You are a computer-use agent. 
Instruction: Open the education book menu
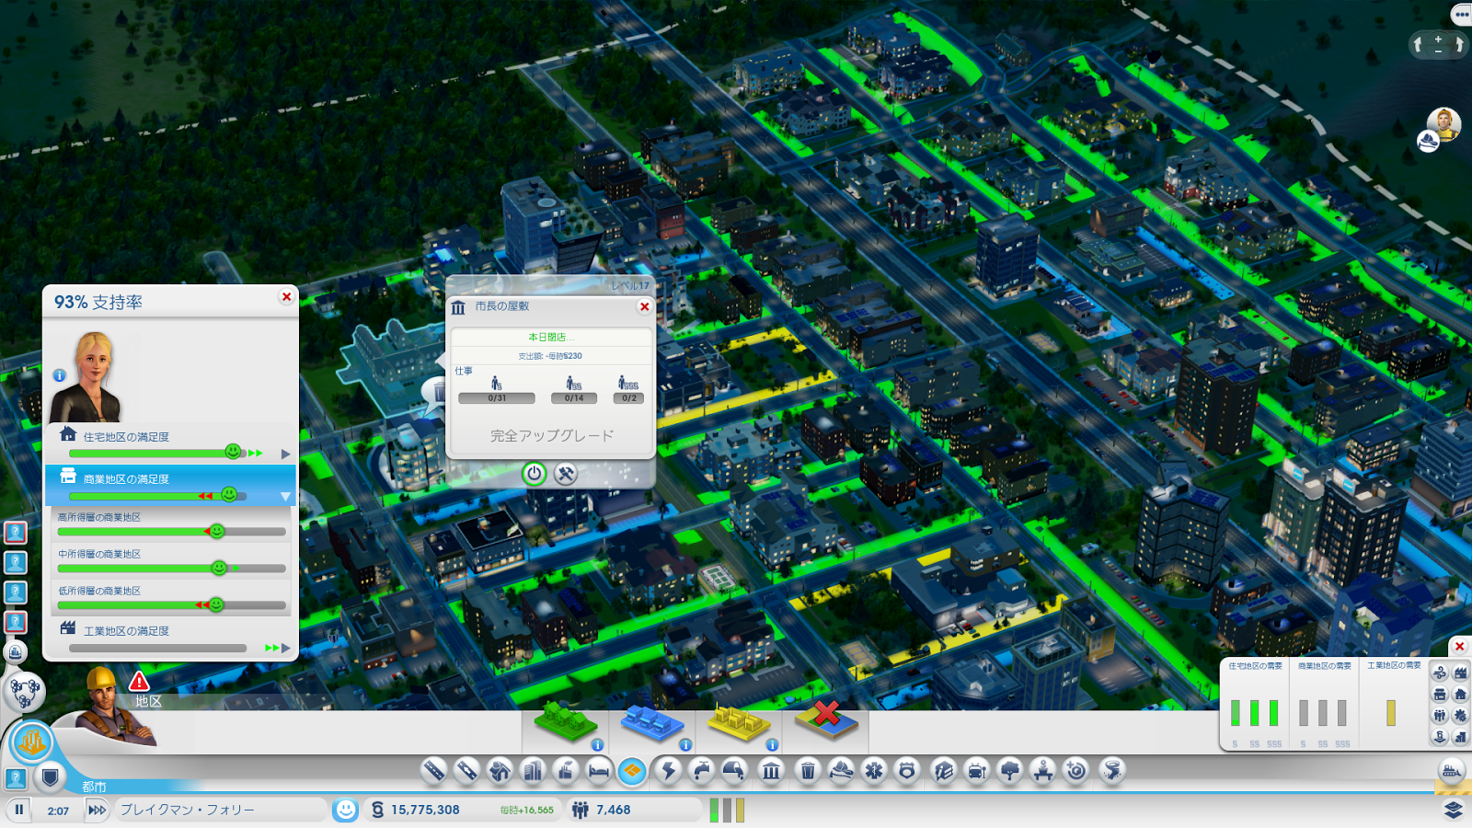click(943, 770)
